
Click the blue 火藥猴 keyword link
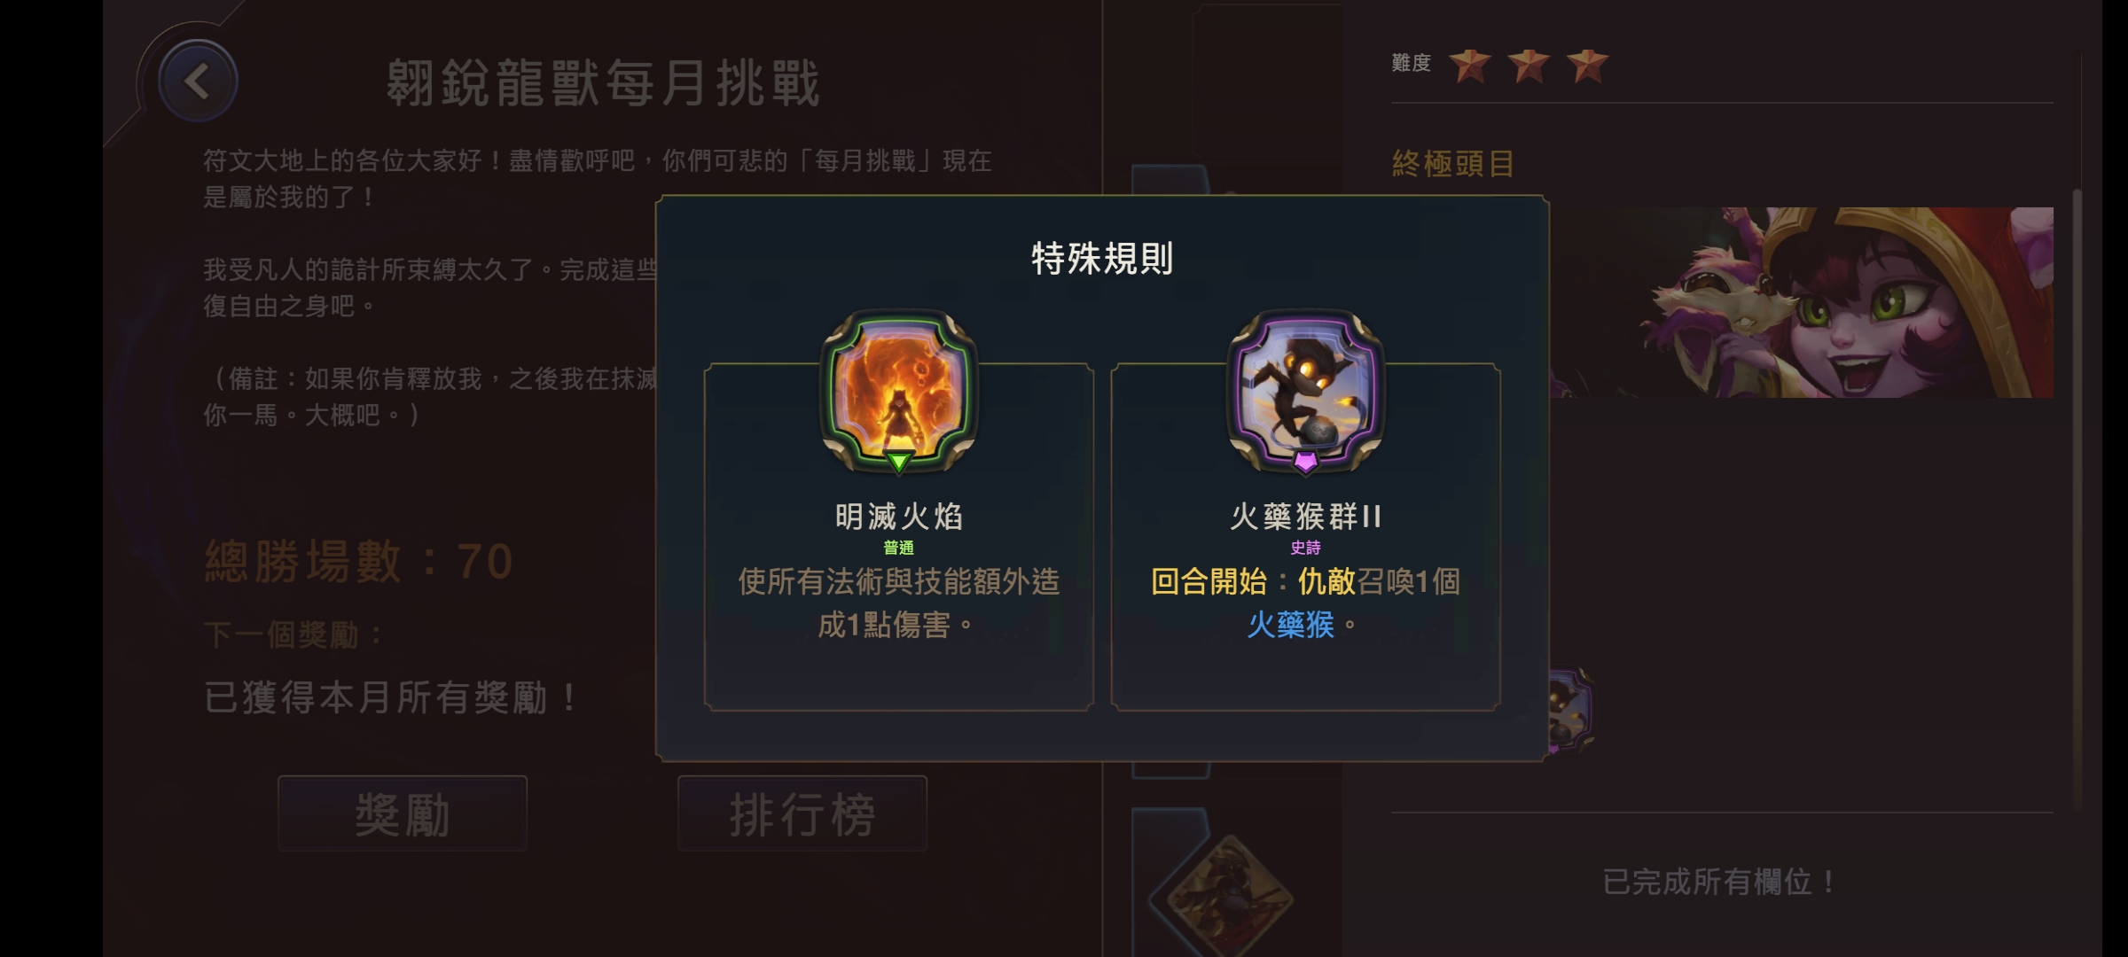[x=1291, y=625]
